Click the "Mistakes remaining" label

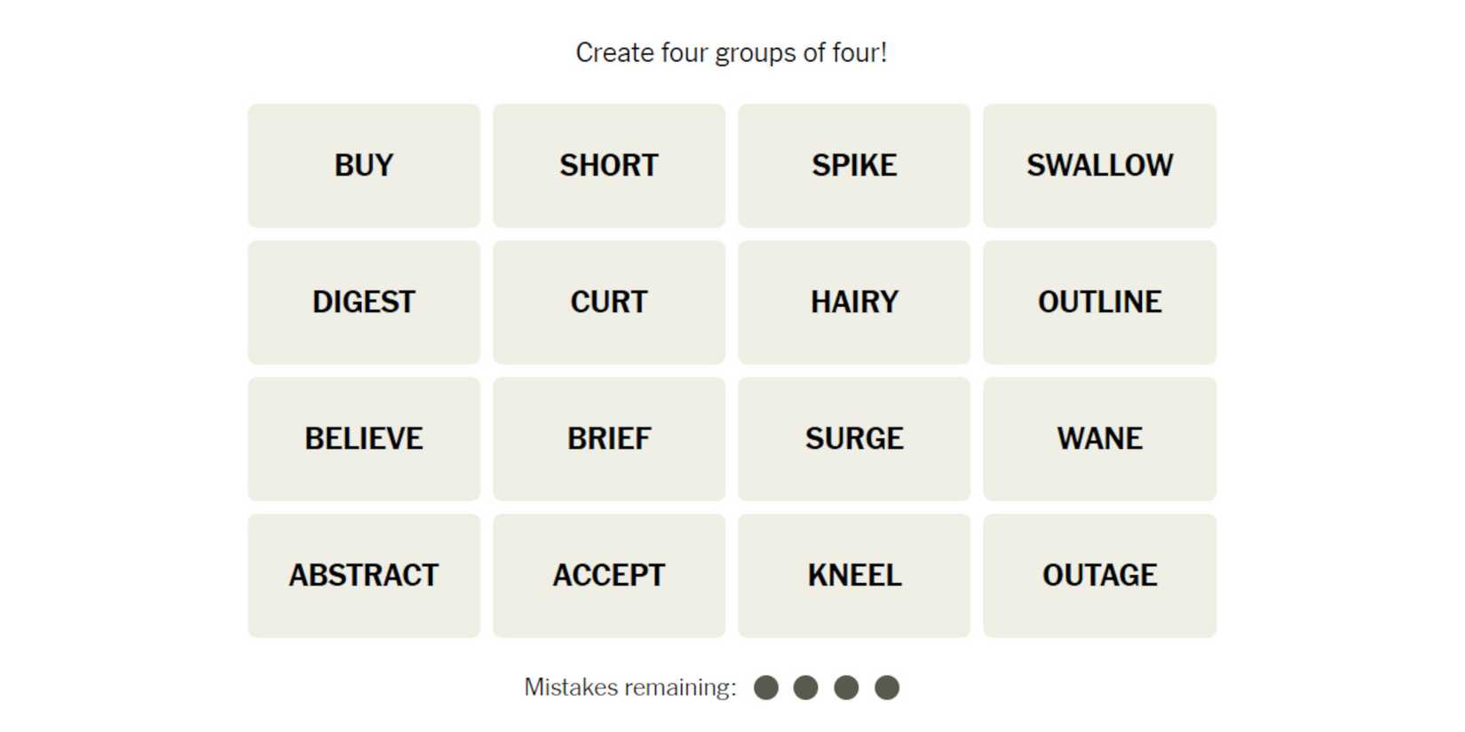tap(630, 688)
